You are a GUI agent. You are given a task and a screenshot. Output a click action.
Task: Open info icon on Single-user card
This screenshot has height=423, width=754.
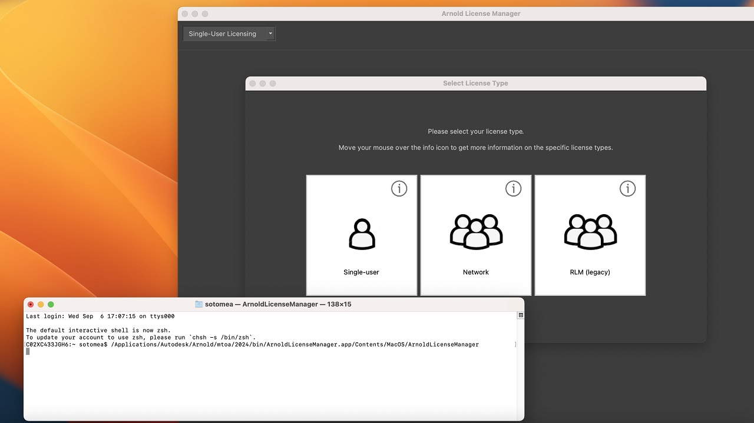[399, 189]
